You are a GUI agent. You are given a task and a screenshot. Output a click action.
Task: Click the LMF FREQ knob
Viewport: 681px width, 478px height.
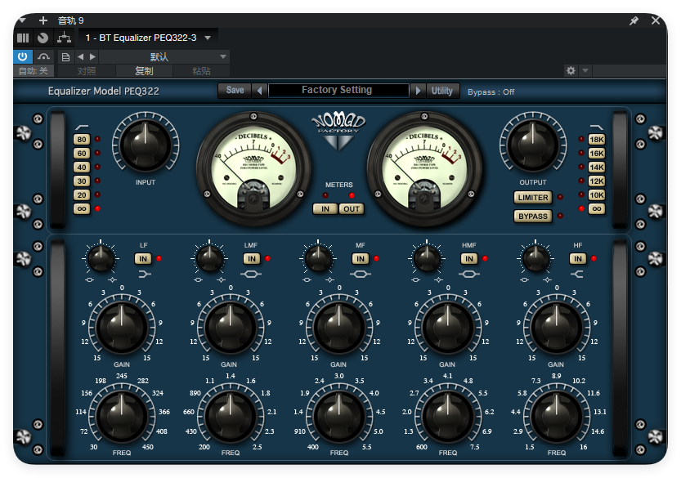231,416
